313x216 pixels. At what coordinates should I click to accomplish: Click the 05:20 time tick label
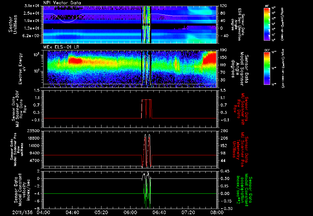[101, 212]
